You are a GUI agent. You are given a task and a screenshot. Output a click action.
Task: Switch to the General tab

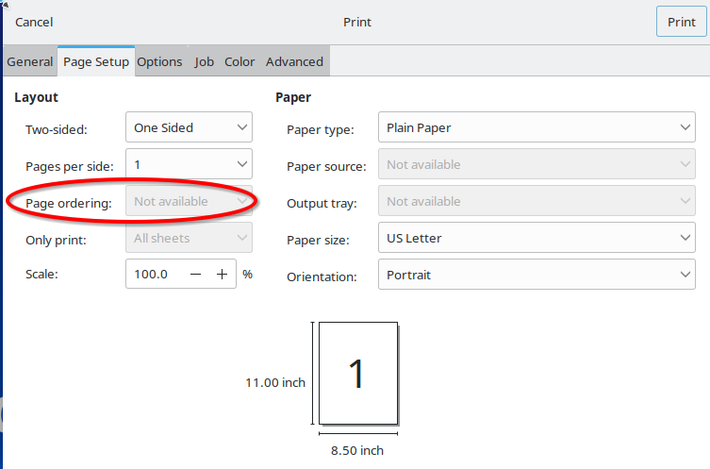[x=29, y=61]
